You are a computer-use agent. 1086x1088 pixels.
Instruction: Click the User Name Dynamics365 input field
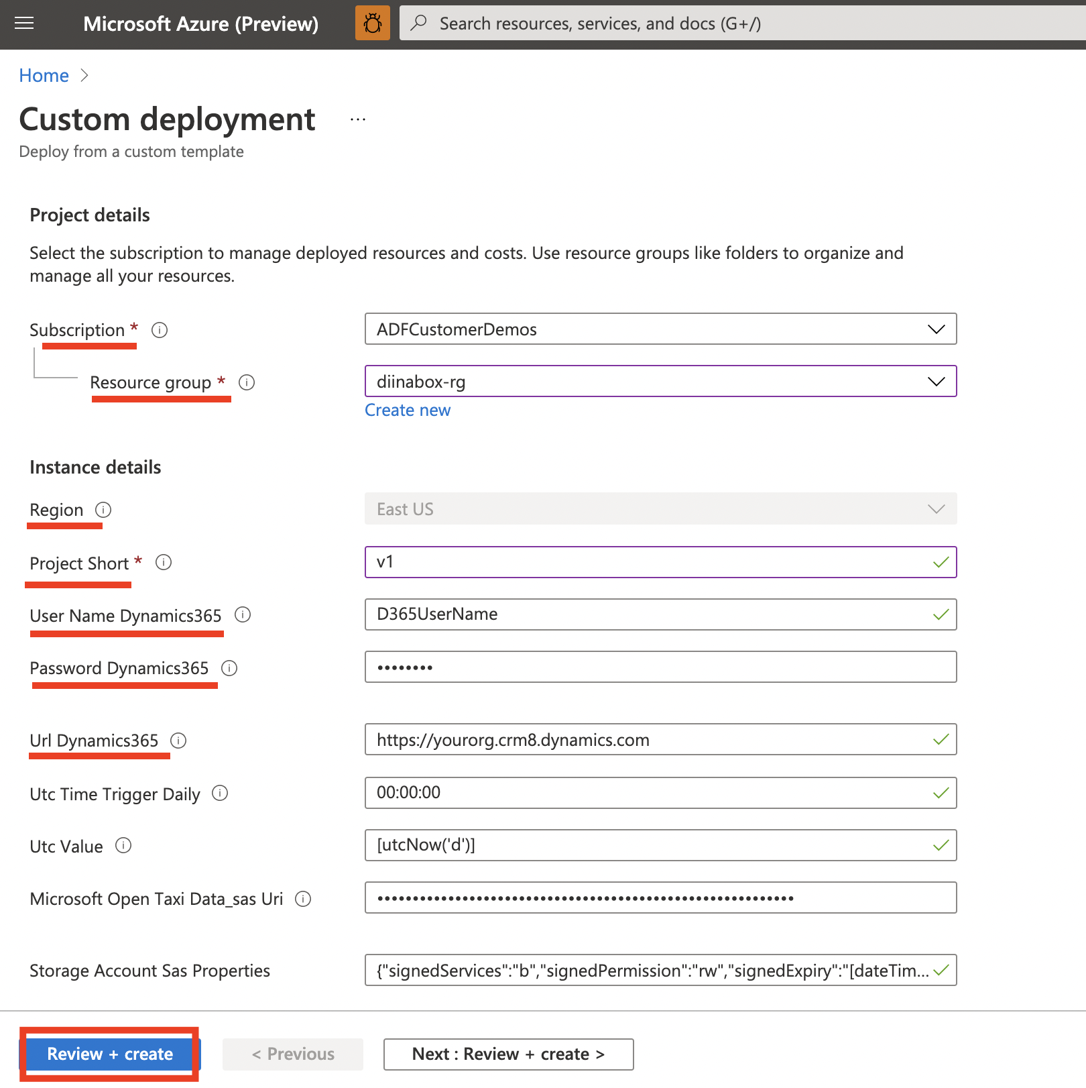tap(660, 614)
